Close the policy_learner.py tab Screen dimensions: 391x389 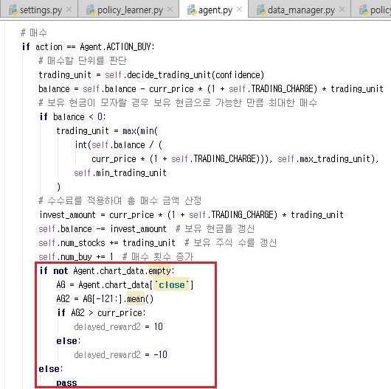click(x=170, y=10)
